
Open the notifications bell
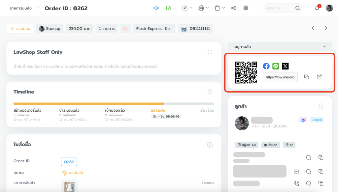(317, 8)
